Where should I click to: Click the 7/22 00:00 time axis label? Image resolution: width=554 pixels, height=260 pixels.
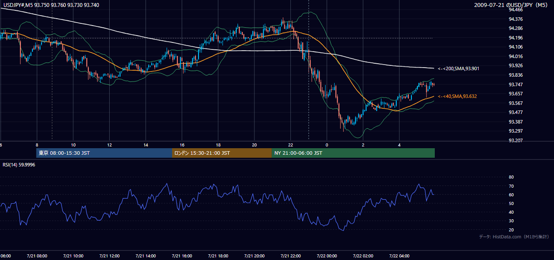327,256
